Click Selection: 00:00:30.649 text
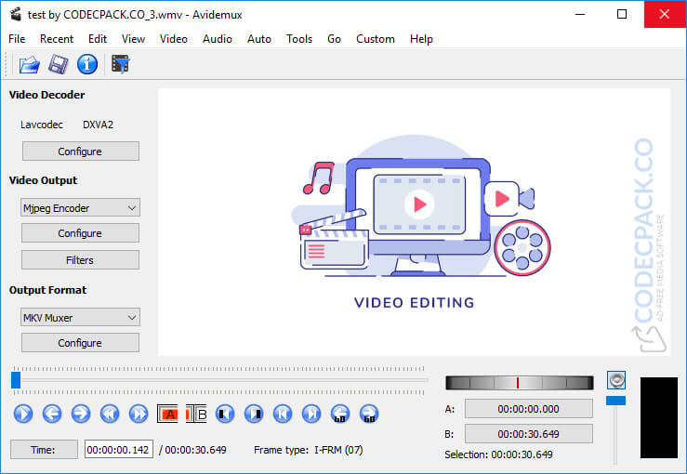Image resolution: width=687 pixels, height=474 pixels. tap(498, 454)
